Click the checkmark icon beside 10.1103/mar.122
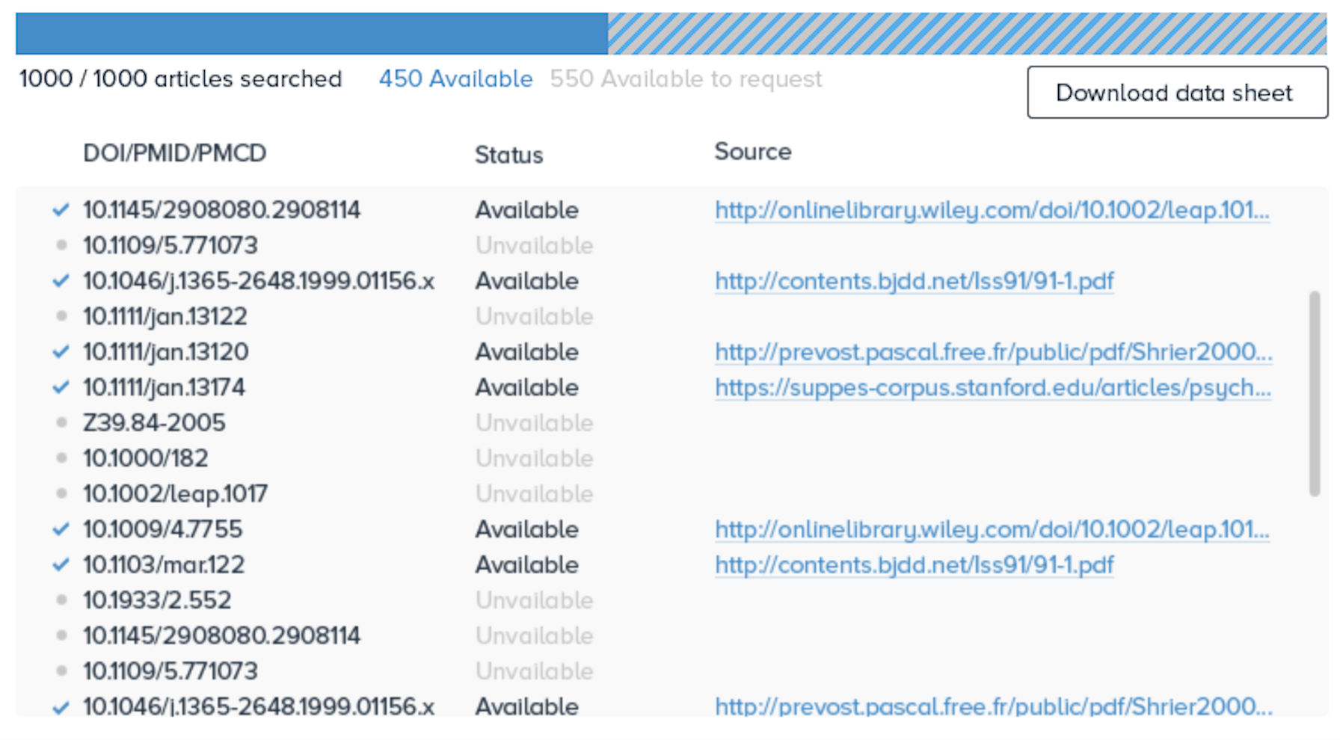The image size is (1340, 740). click(x=61, y=564)
